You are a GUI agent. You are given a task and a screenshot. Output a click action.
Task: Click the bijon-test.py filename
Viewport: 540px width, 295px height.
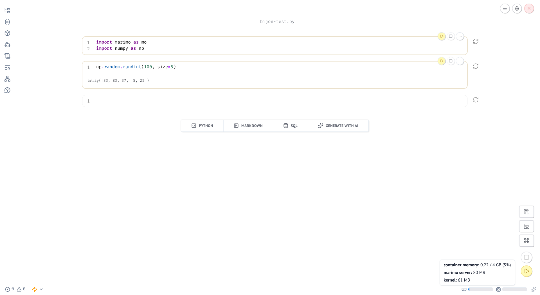pyautogui.click(x=277, y=22)
